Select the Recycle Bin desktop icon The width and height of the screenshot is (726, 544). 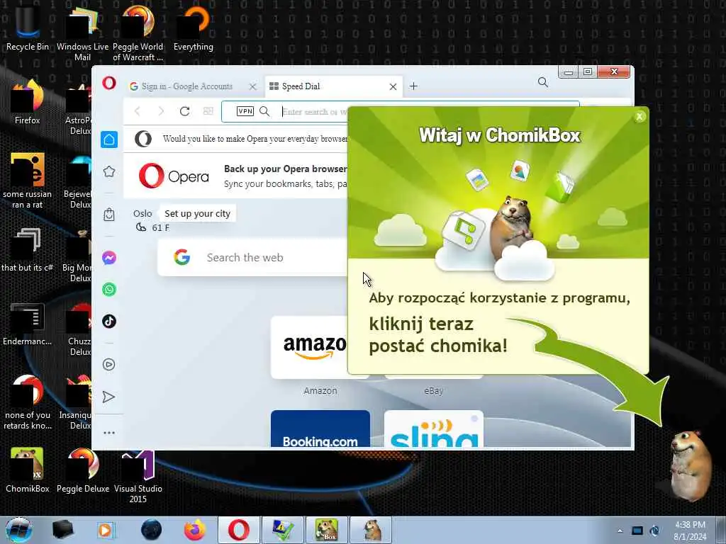pos(28,28)
